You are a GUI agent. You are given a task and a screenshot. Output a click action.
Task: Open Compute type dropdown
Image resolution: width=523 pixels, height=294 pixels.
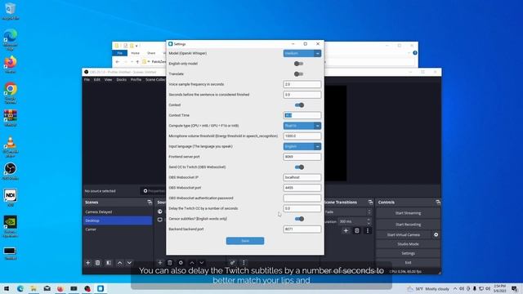pos(302,126)
